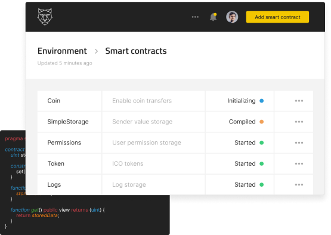Click the Sender value storage description
The image size is (331, 235).
click(143, 122)
